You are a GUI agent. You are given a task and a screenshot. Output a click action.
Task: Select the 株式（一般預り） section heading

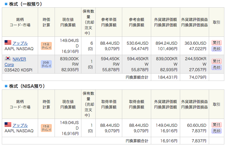click(x=26, y=4)
